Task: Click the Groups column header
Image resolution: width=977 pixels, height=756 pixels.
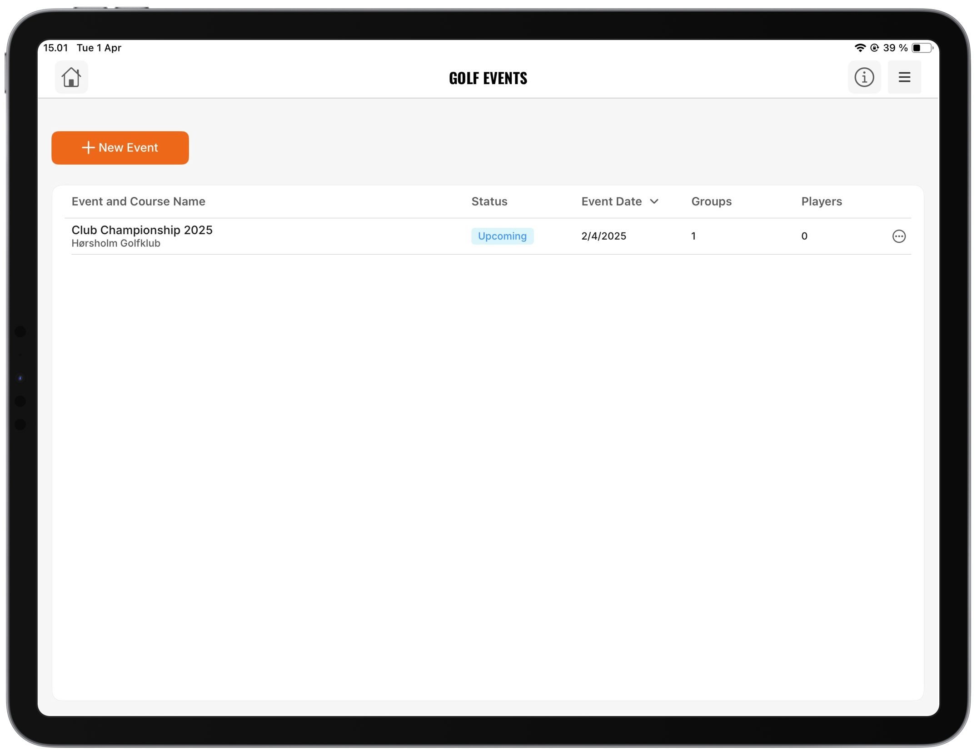Action: point(711,201)
